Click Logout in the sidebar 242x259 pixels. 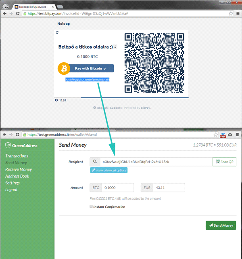click(11, 190)
